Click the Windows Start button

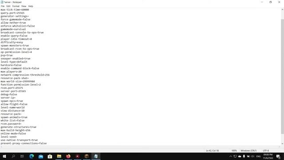click(4, 156)
